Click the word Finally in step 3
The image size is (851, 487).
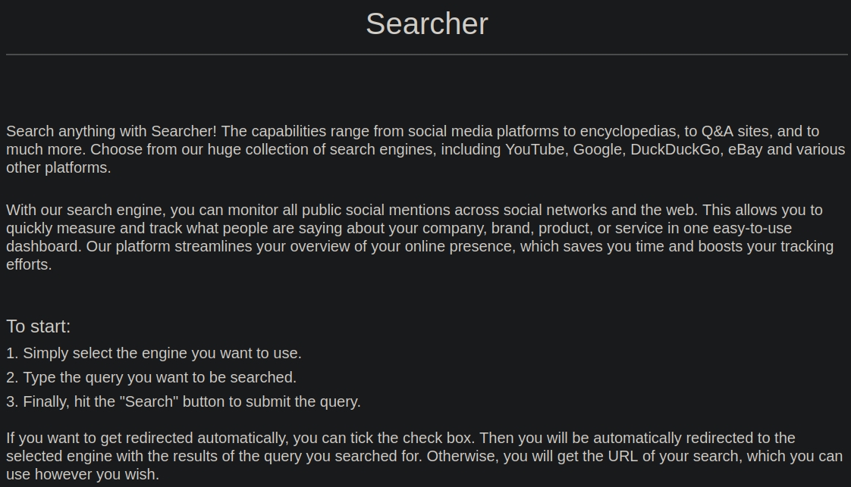(46, 402)
